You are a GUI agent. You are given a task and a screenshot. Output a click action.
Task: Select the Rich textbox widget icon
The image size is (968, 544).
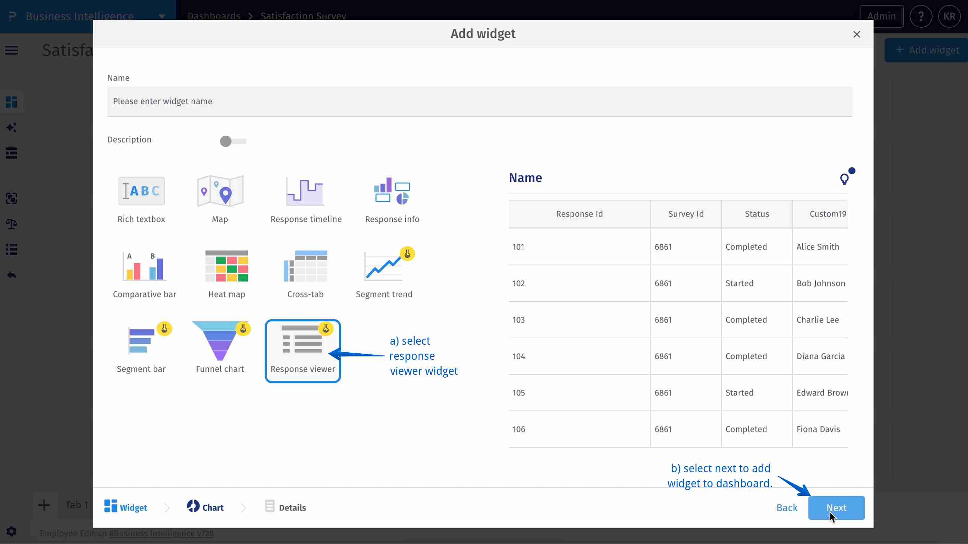tap(141, 191)
